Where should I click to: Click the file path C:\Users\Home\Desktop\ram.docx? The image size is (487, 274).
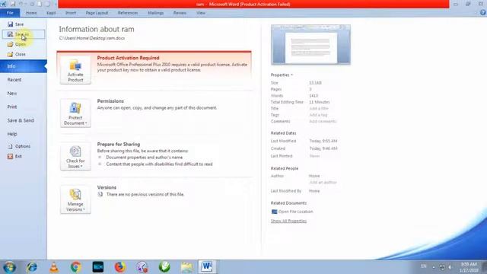point(92,38)
